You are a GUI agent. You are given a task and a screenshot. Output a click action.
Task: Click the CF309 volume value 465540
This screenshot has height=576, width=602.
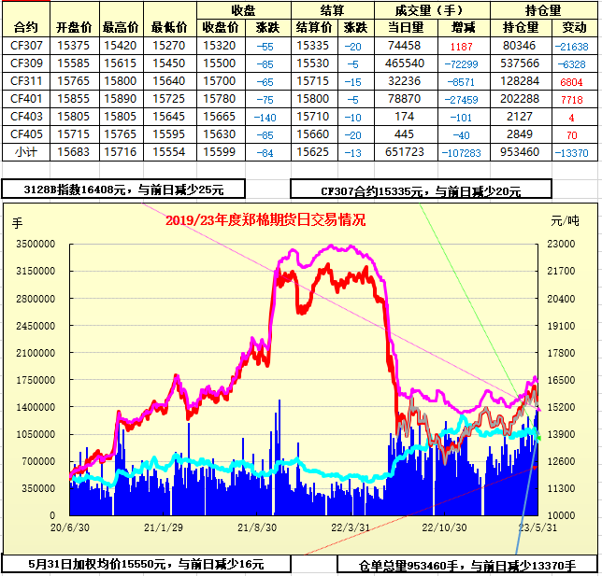point(404,63)
